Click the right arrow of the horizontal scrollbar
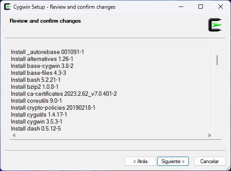 (210, 135)
